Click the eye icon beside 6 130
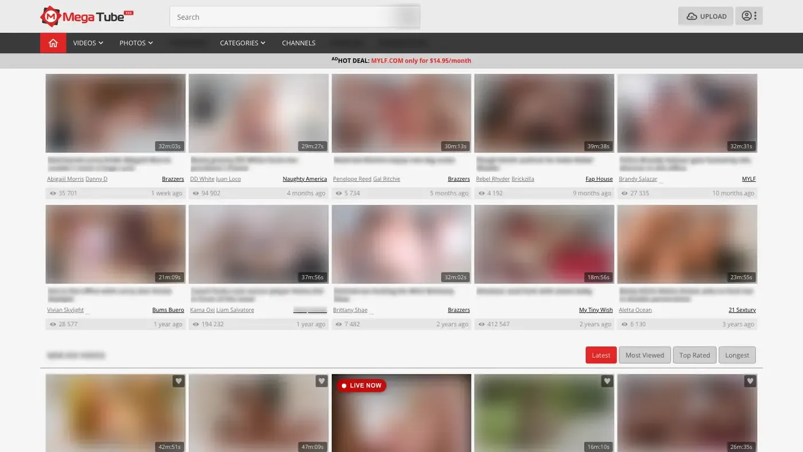Image resolution: width=803 pixels, height=452 pixels. 624,324
